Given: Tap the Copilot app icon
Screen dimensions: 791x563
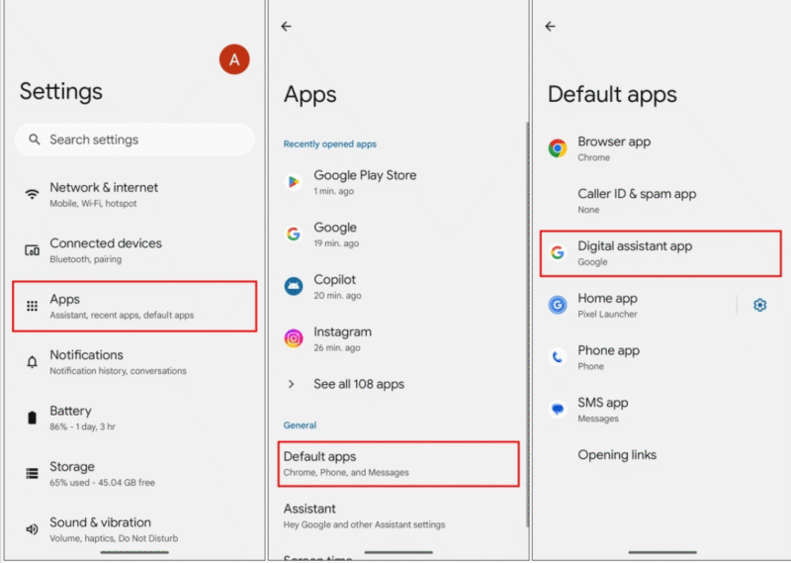Looking at the screenshot, I should pyautogui.click(x=294, y=286).
